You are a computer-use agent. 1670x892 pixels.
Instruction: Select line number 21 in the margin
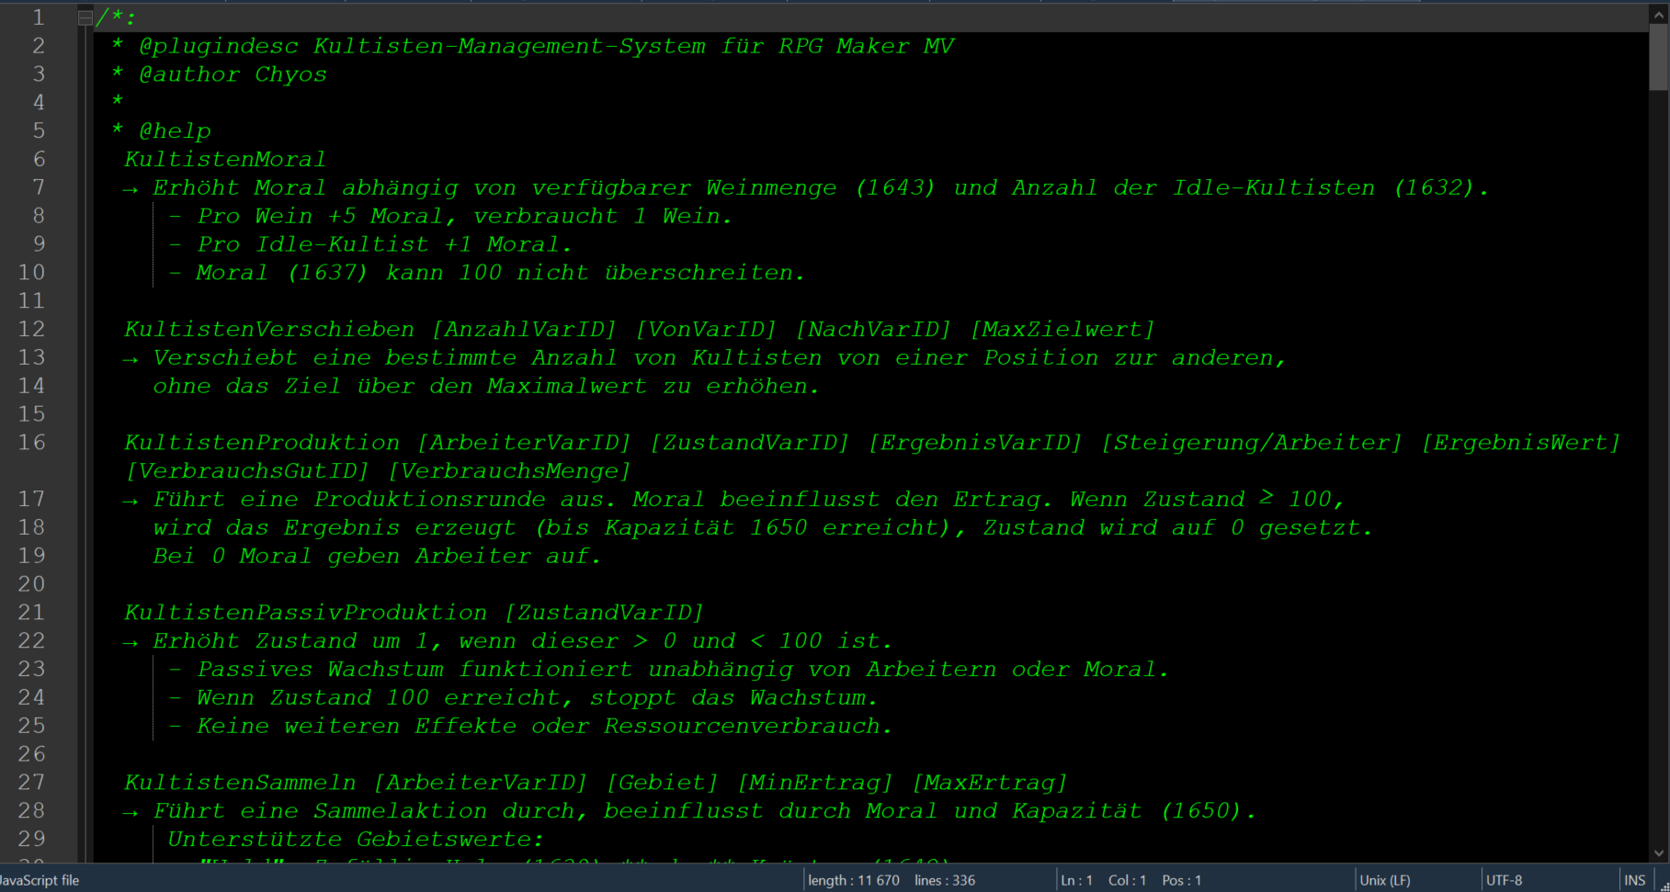[x=31, y=612]
